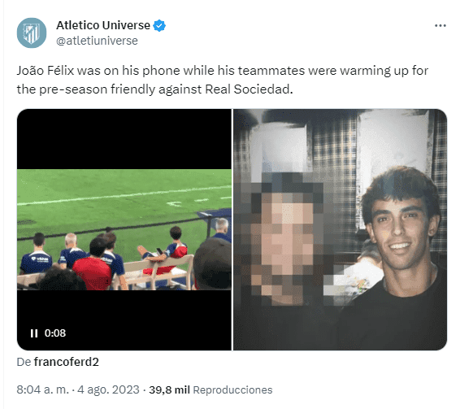This screenshot has width=460, height=409.
Task: Click the 0:08 video time indicator
Action: [55, 333]
